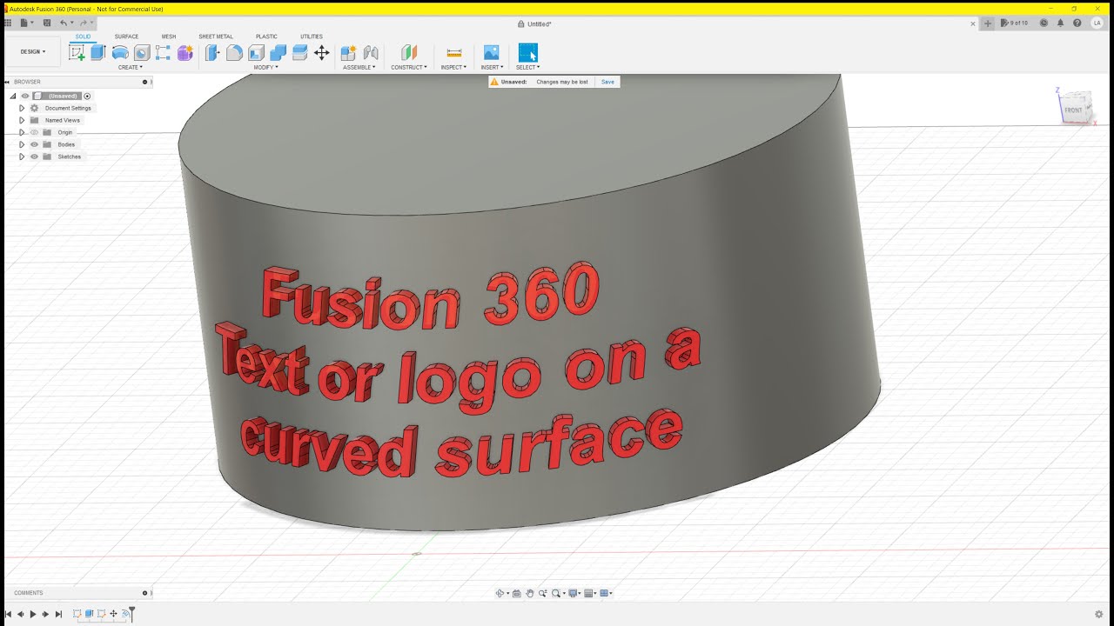
Task: Redo the last action
Action: [x=84, y=23]
